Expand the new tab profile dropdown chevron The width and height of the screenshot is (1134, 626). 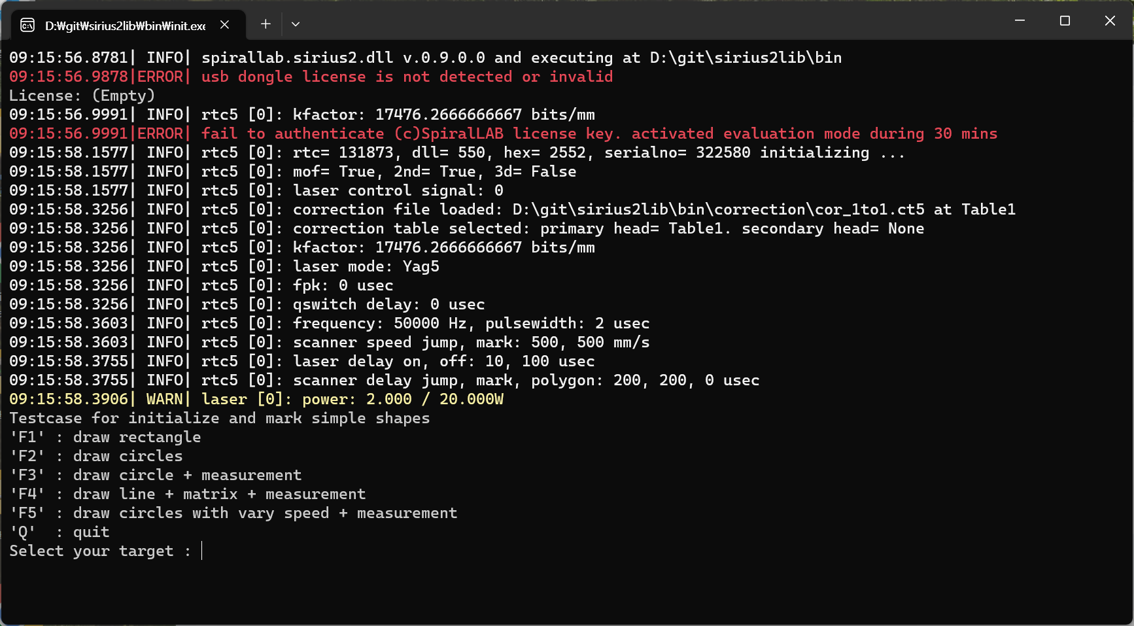click(x=296, y=24)
